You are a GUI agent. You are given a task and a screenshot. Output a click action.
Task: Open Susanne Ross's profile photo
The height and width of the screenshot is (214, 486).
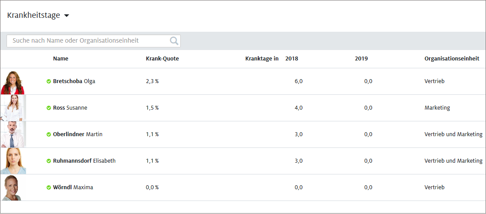tap(13, 108)
